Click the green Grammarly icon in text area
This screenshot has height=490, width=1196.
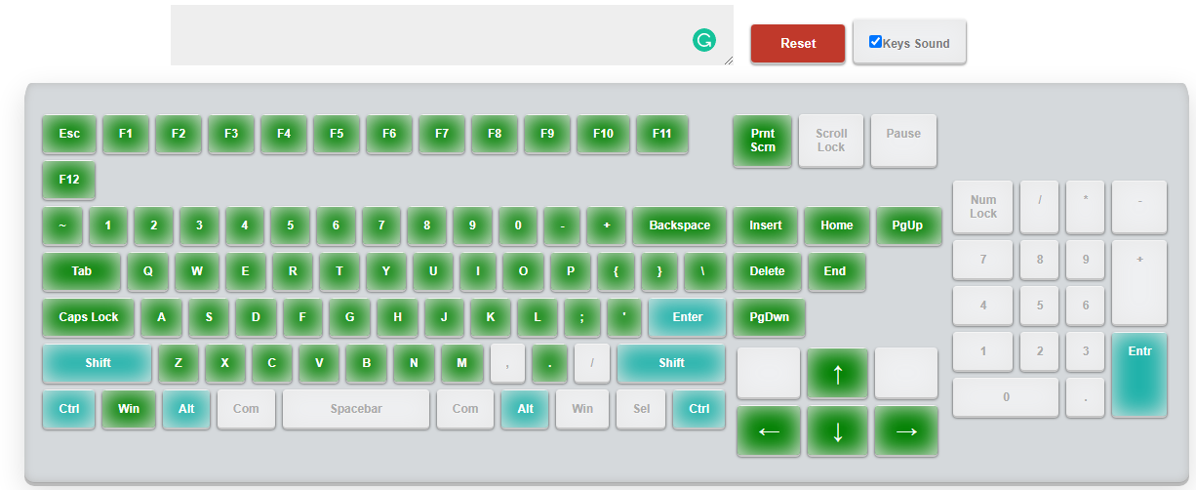(703, 40)
